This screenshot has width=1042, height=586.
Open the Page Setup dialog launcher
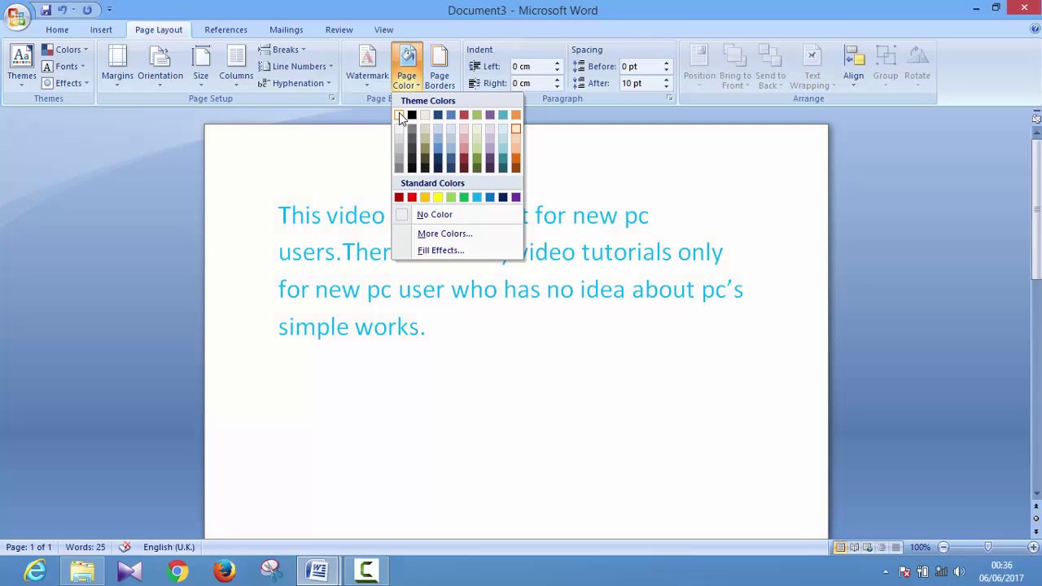point(332,98)
